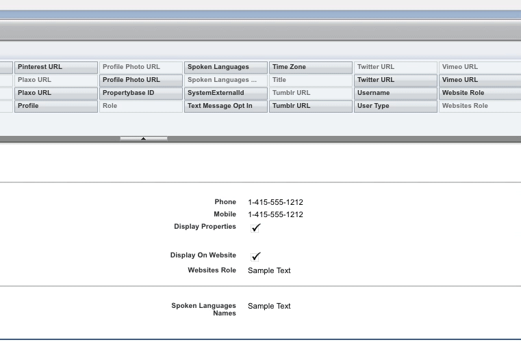Image resolution: width=521 pixels, height=353 pixels.
Task: Select the Website Role field tile
Action: tap(480, 93)
